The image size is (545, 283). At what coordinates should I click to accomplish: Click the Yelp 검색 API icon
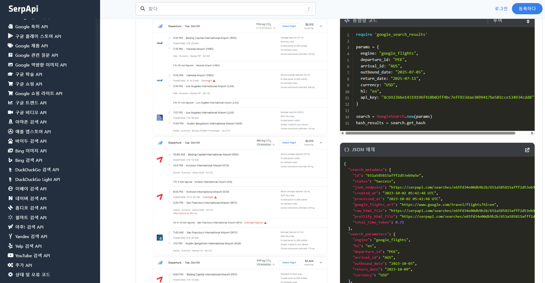10,246
